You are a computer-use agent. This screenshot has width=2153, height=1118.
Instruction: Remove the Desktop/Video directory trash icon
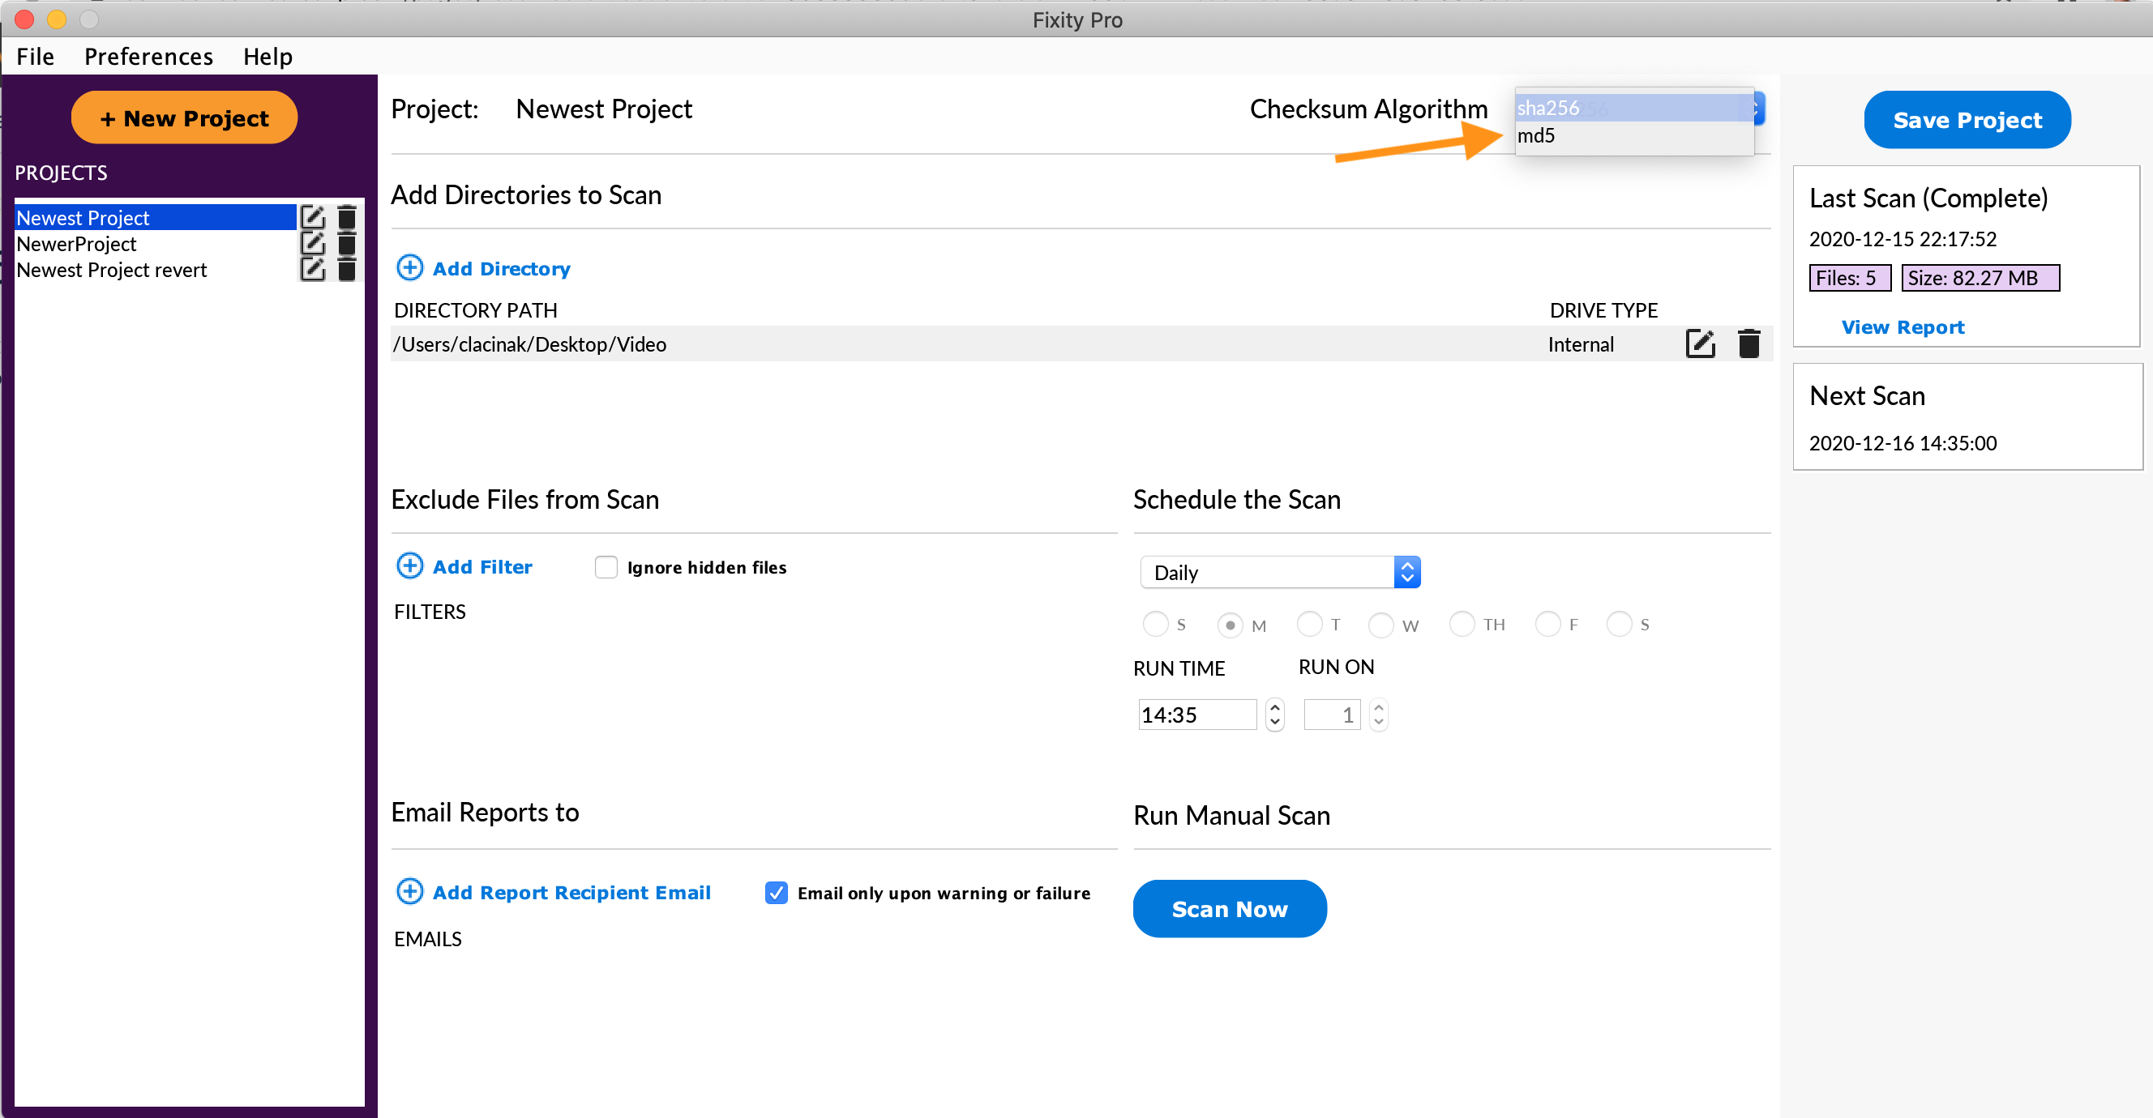click(x=1749, y=344)
